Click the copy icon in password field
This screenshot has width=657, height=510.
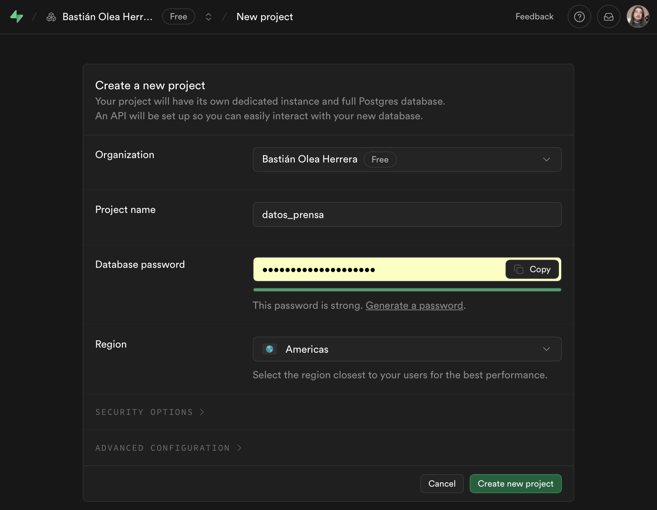(518, 269)
